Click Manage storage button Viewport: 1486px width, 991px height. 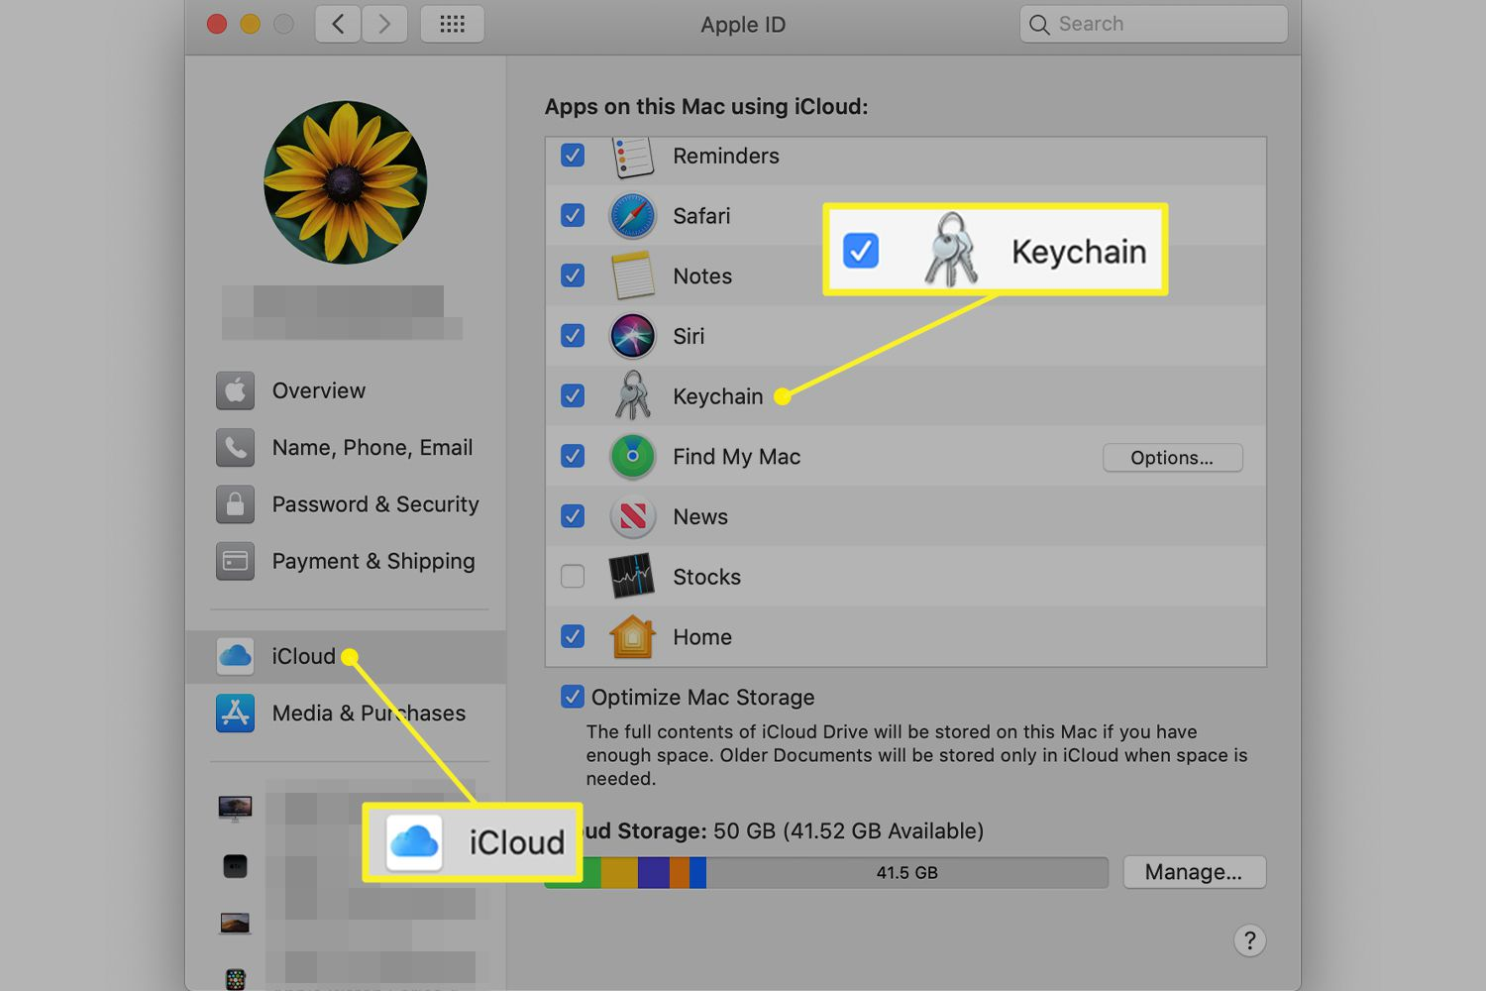click(x=1194, y=872)
